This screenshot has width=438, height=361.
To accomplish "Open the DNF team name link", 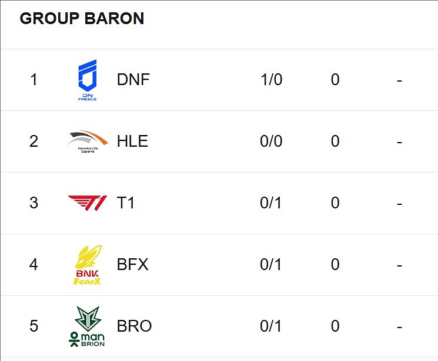I will 133,80.
